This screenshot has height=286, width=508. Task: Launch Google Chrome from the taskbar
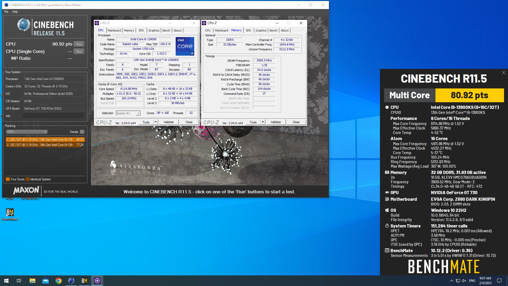click(x=58, y=281)
